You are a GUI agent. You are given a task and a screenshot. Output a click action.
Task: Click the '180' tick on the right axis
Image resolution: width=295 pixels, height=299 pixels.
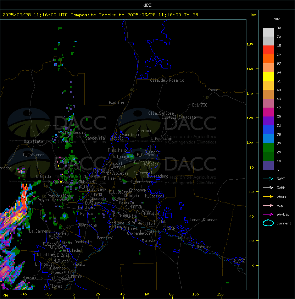pyautogui.click(x=250, y=44)
